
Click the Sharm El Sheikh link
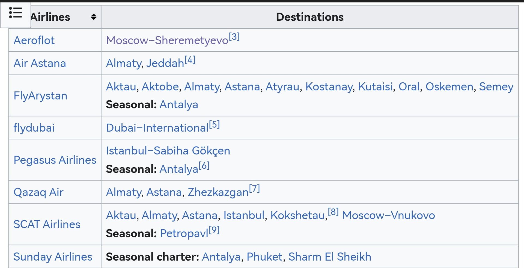330,257
